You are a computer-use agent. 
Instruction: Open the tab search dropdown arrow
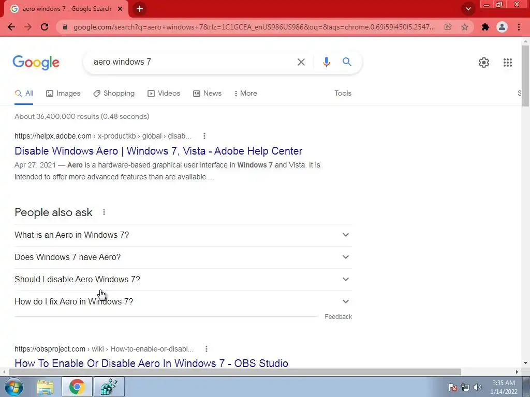[468, 9]
